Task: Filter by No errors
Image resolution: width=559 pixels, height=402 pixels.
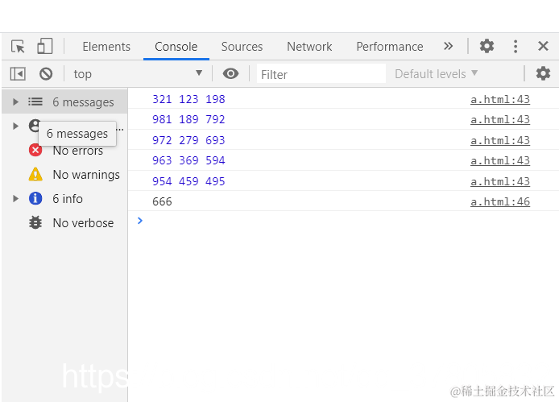Action: (77, 151)
